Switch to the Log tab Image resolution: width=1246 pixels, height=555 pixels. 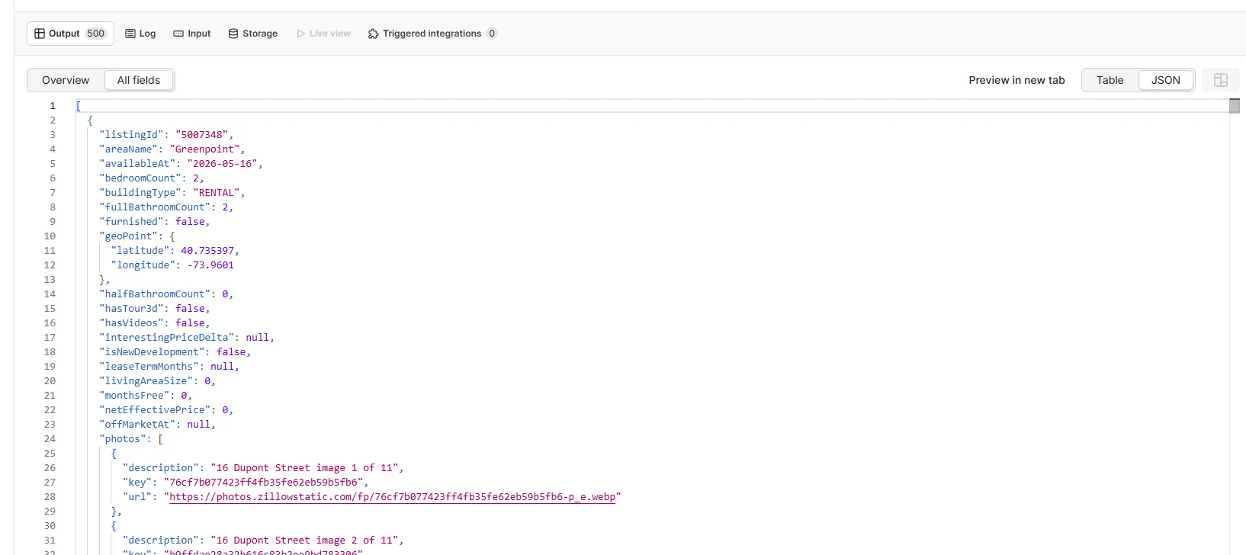pos(140,34)
